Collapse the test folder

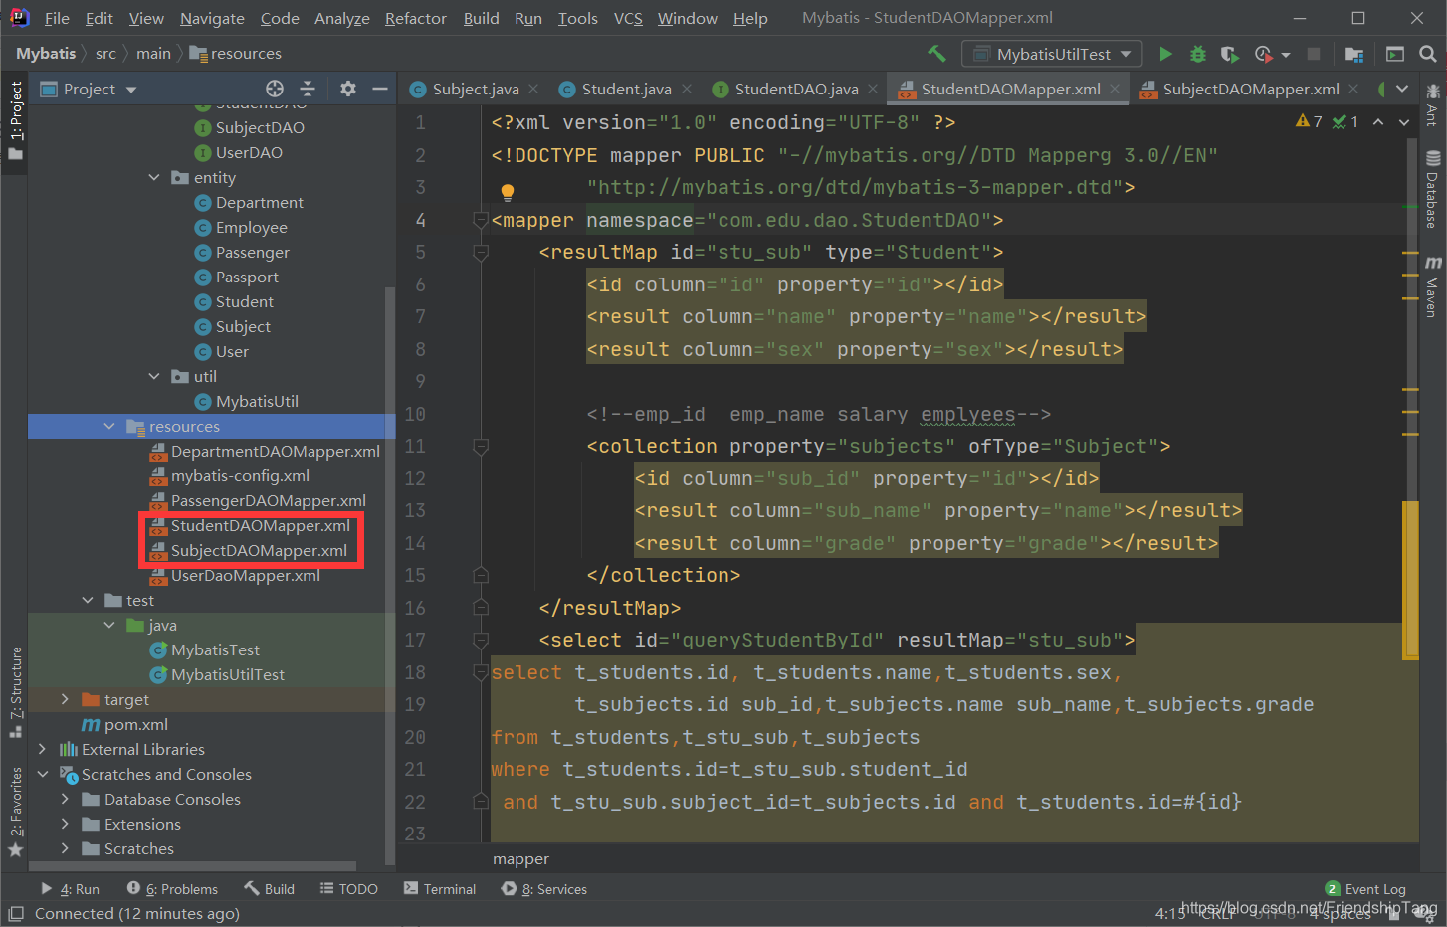(x=87, y=600)
